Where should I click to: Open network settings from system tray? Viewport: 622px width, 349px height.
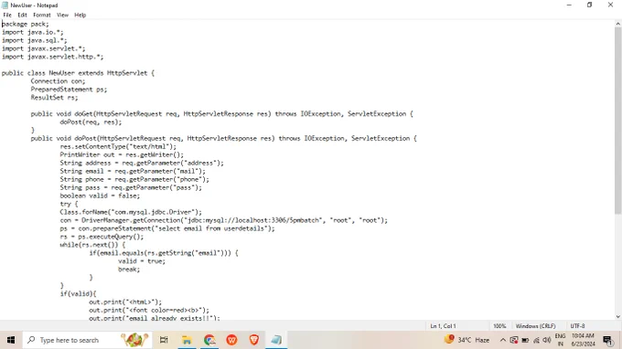(x=536, y=340)
